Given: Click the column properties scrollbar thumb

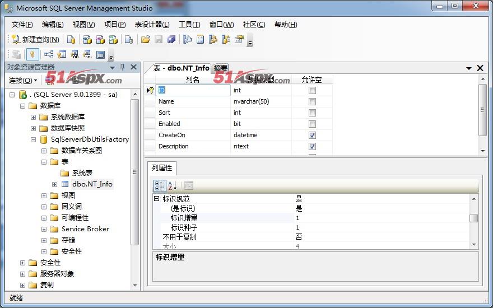Looking at the screenshot, I should click(474, 218).
